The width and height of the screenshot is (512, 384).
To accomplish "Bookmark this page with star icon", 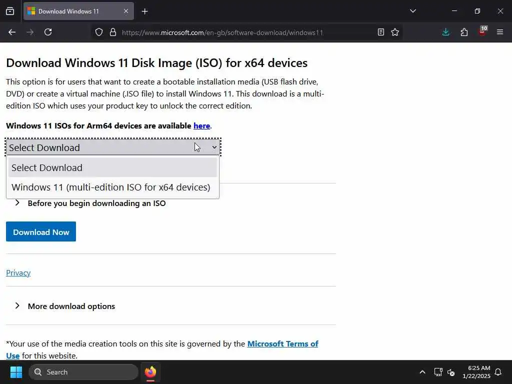I will (x=395, y=32).
